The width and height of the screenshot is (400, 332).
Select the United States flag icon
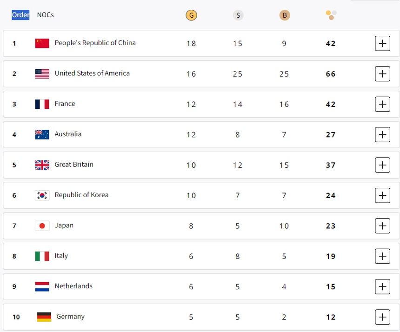[x=42, y=73]
